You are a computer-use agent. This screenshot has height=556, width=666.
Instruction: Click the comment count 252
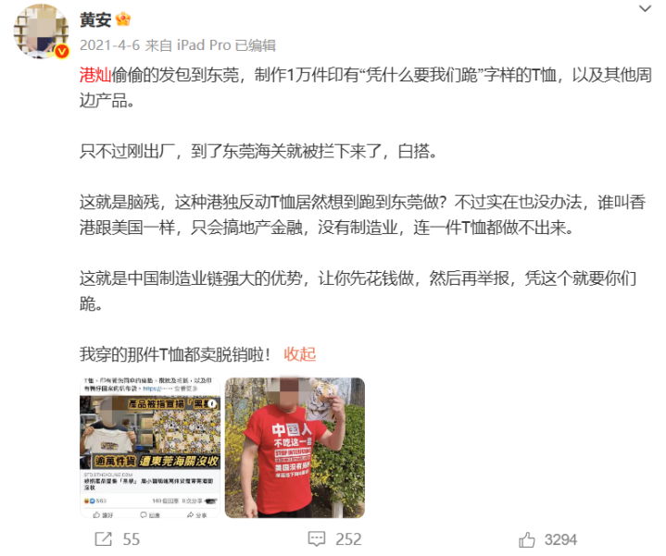tap(348, 539)
